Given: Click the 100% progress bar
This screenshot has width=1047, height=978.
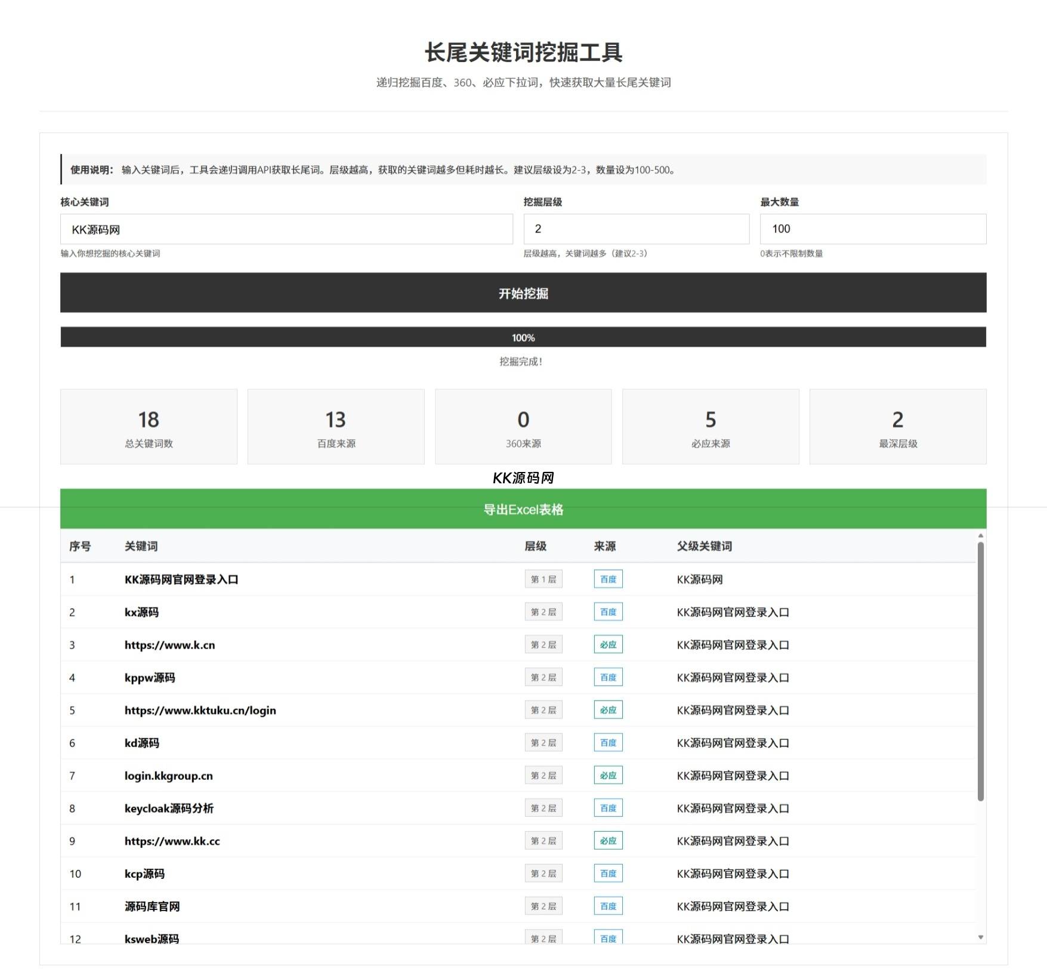Looking at the screenshot, I should (523, 337).
